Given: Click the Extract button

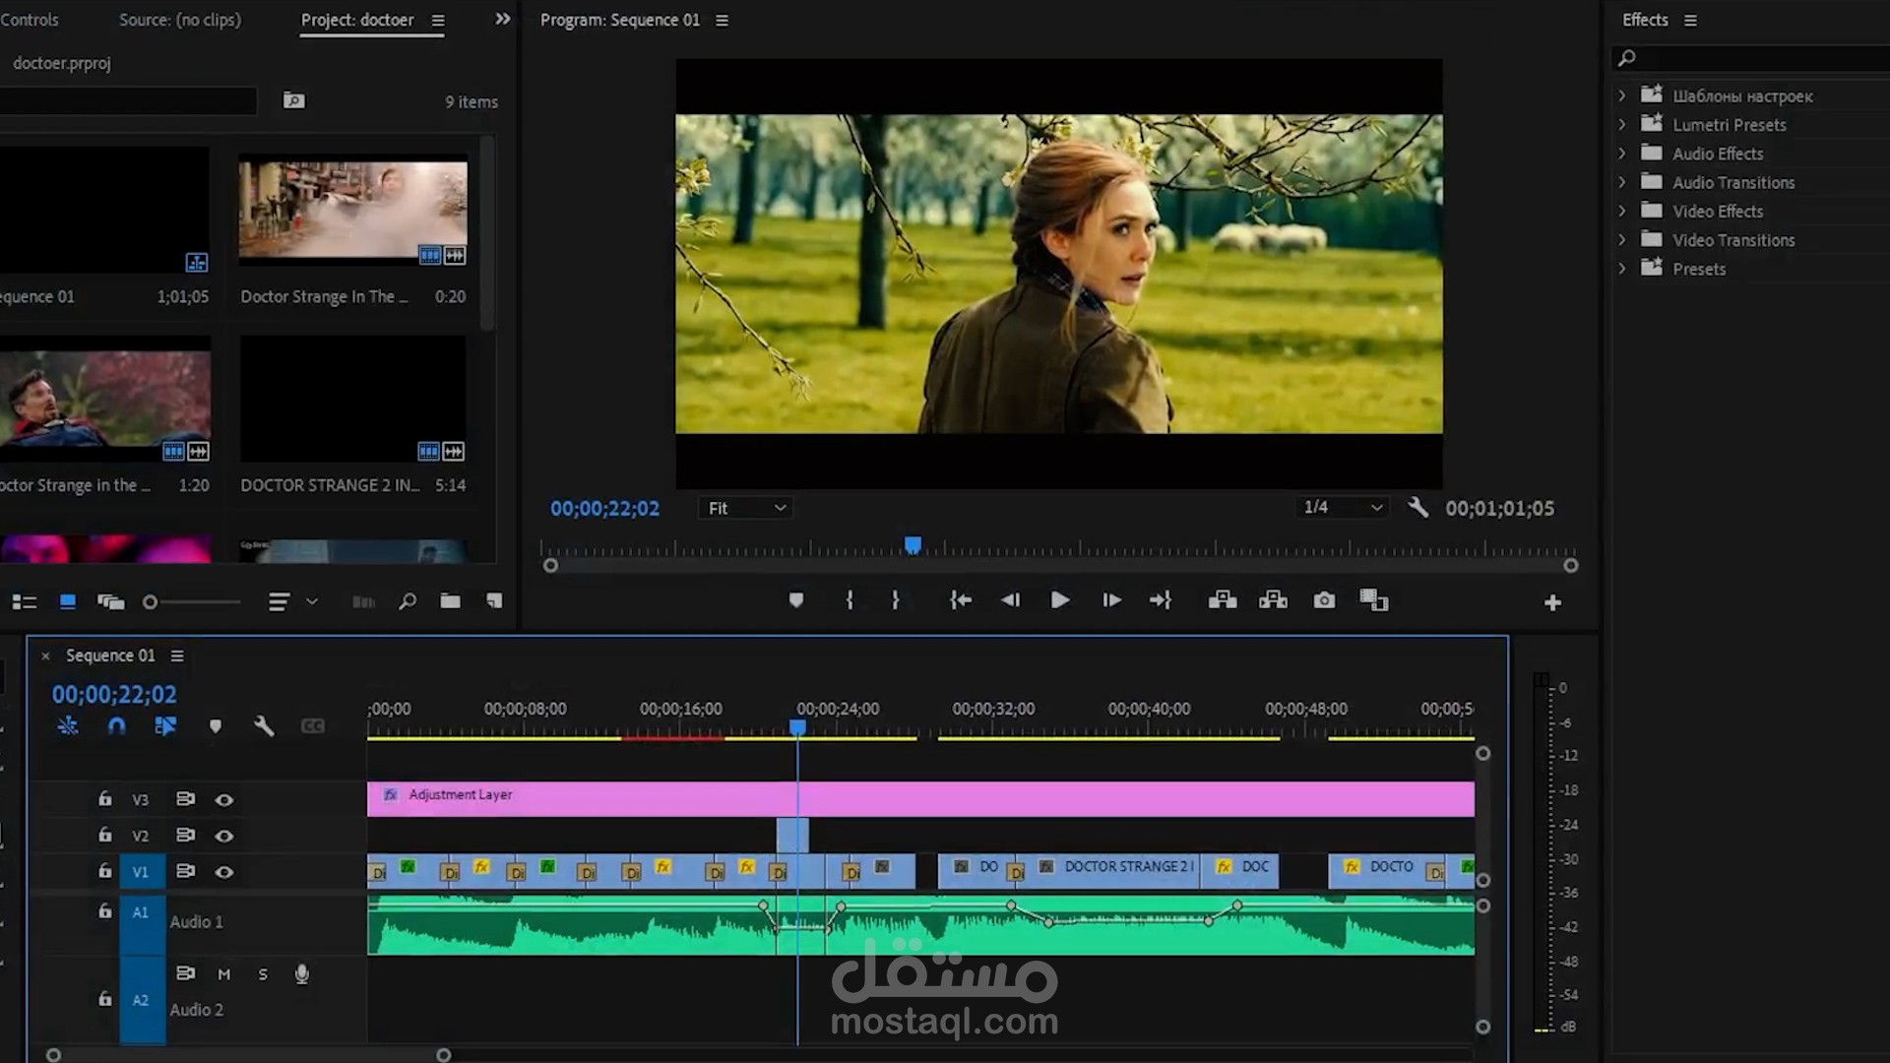Looking at the screenshot, I should pos(1273,600).
